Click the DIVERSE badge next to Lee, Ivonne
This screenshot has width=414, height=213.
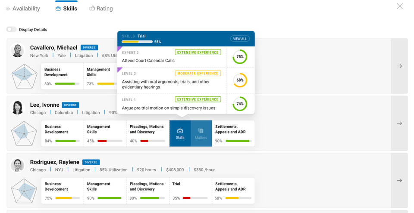tap(70, 105)
